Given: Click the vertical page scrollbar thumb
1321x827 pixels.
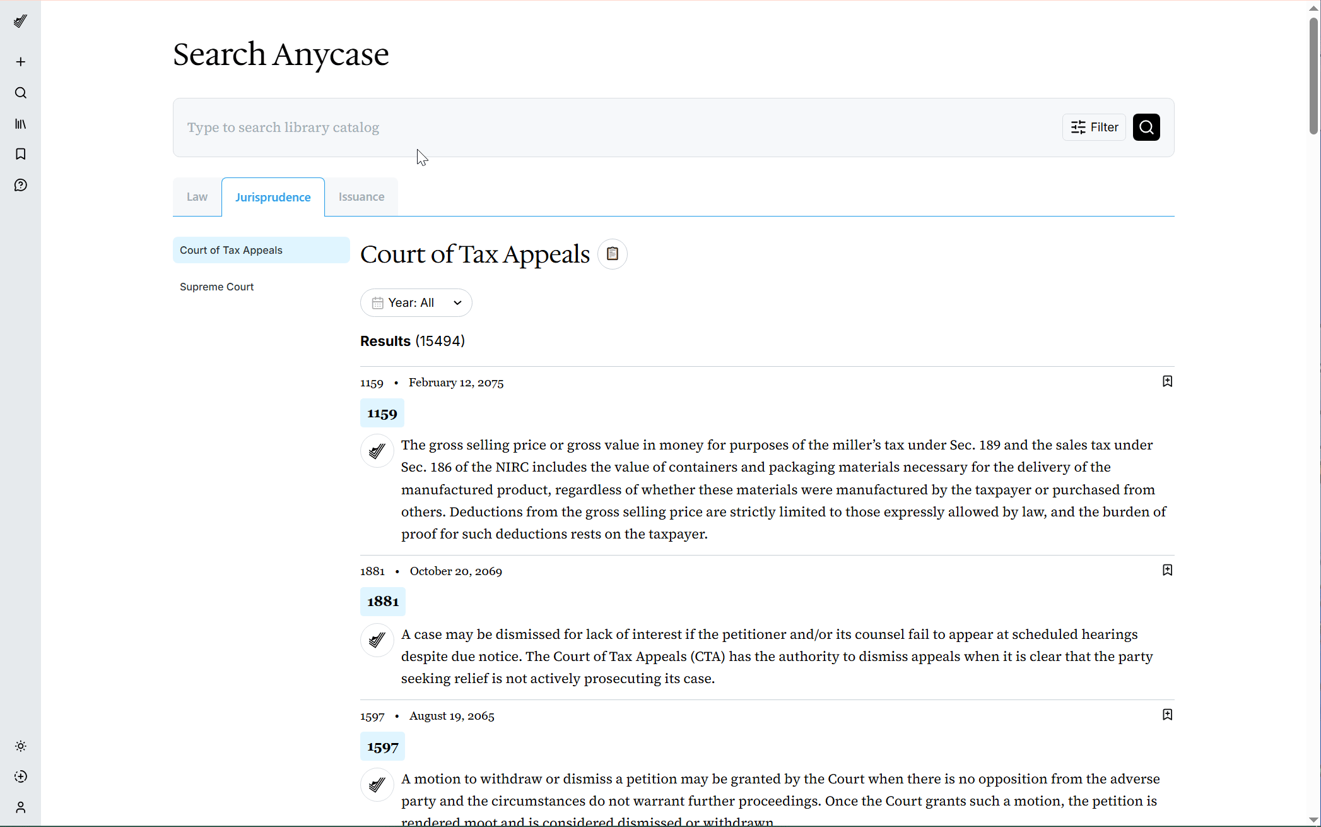Looking at the screenshot, I should tap(1313, 76).
